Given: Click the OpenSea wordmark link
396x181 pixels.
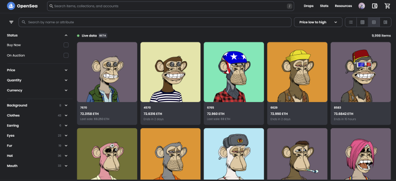Looking at the screenshot, I should click(27, 6).
